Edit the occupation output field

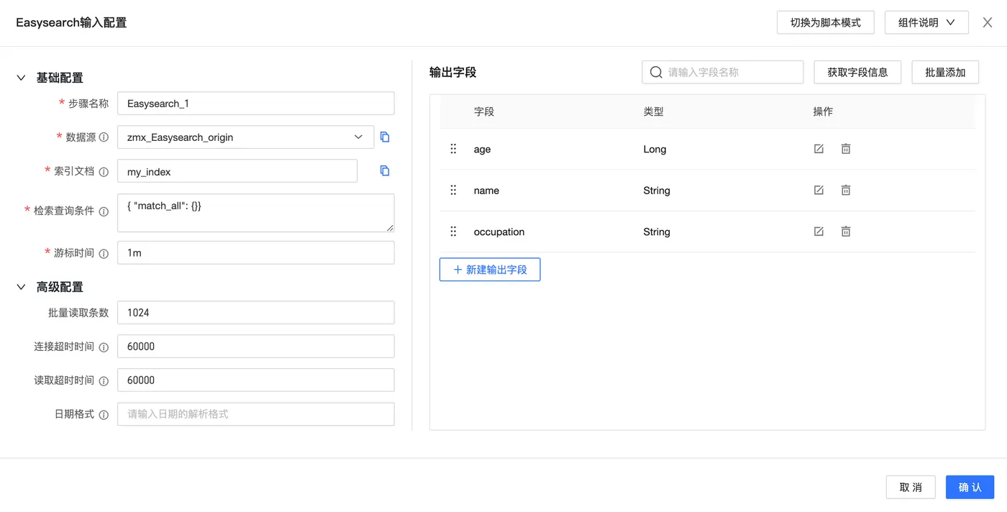[x=819, y=232]
